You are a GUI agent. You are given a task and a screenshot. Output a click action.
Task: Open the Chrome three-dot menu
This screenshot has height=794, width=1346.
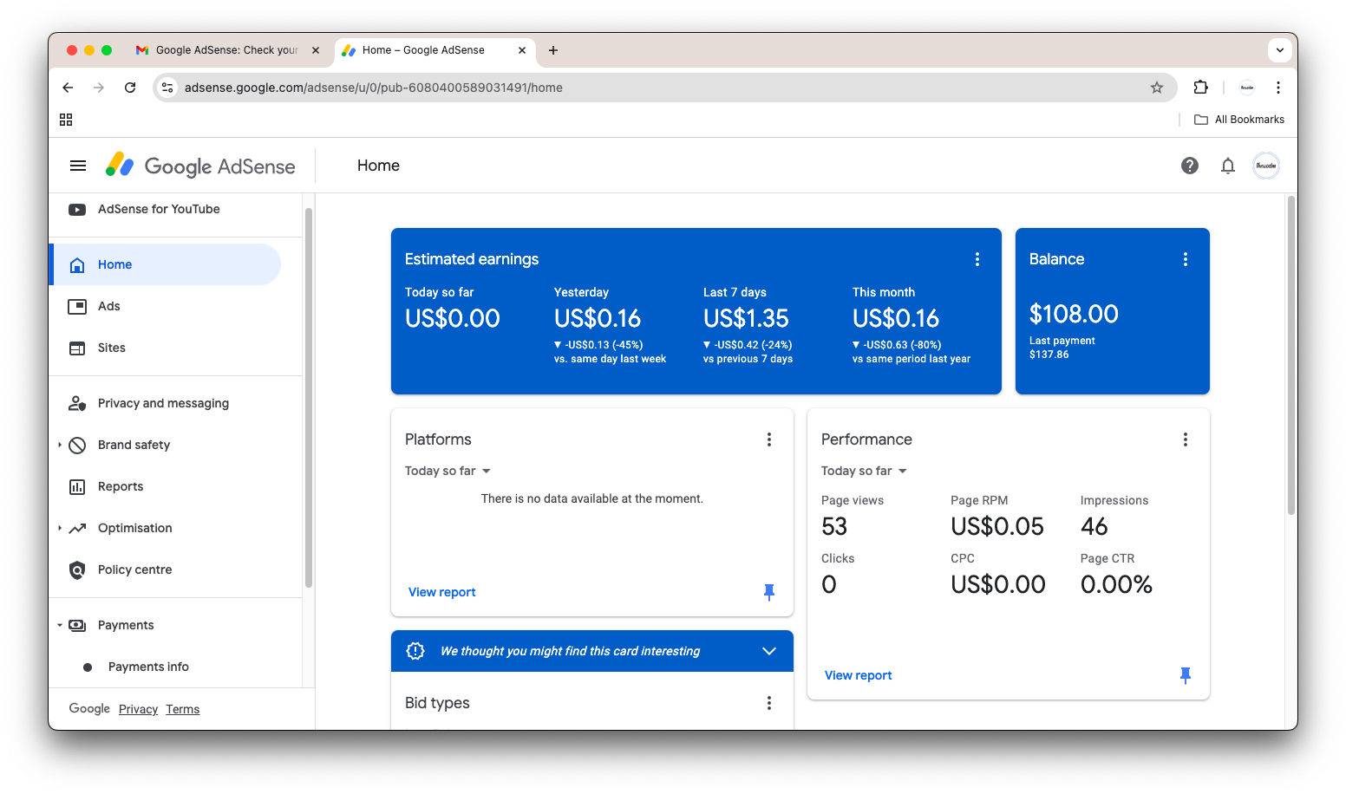[x=1278, y=88]
